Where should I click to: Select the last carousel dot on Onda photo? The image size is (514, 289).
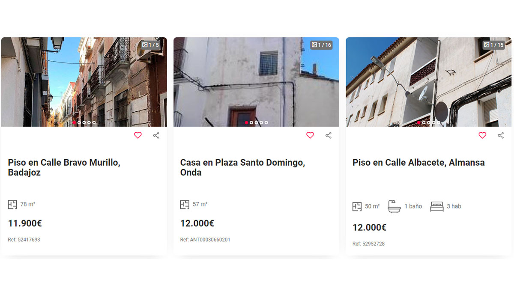tap(266, 123)
